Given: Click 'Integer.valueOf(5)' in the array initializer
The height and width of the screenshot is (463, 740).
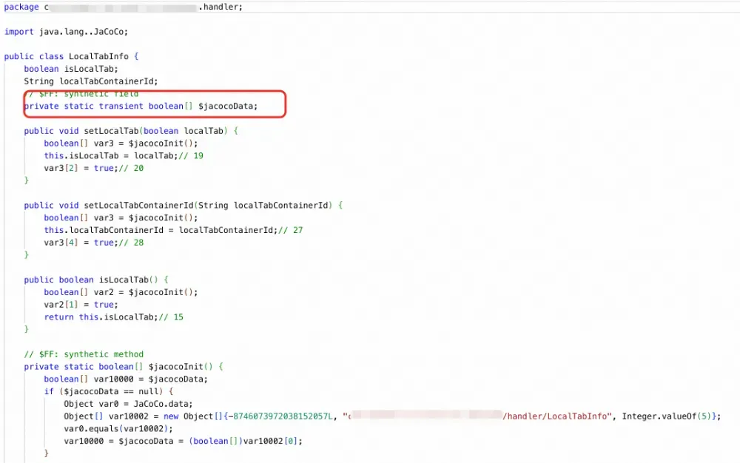Looking at the screenshot, I should click(x=667, y=416).
